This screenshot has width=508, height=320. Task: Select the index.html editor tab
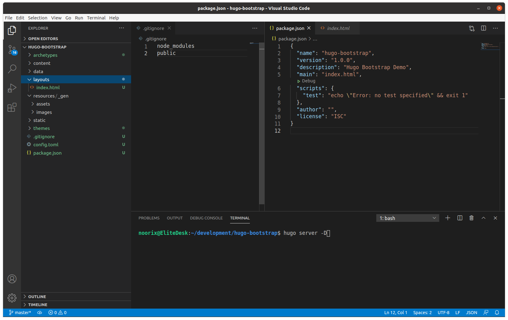pyautogui.click(x=338, y=28)
